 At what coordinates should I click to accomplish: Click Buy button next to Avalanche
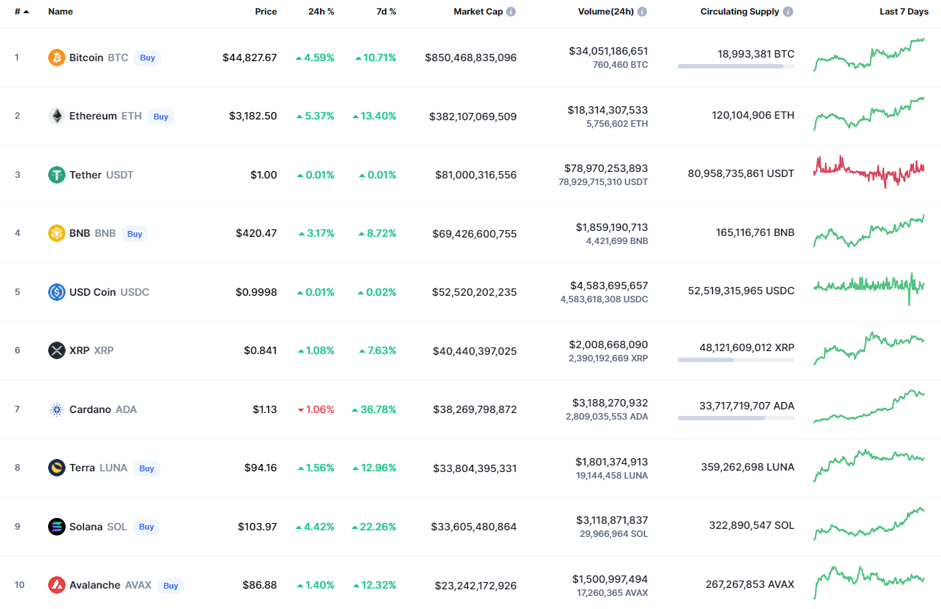pos(171,586)
